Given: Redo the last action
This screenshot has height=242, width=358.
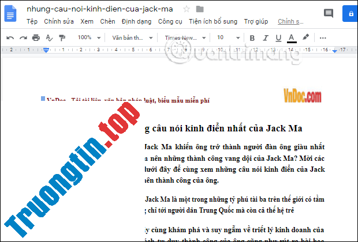Looking at the screenshot, I should pos(23,38).
